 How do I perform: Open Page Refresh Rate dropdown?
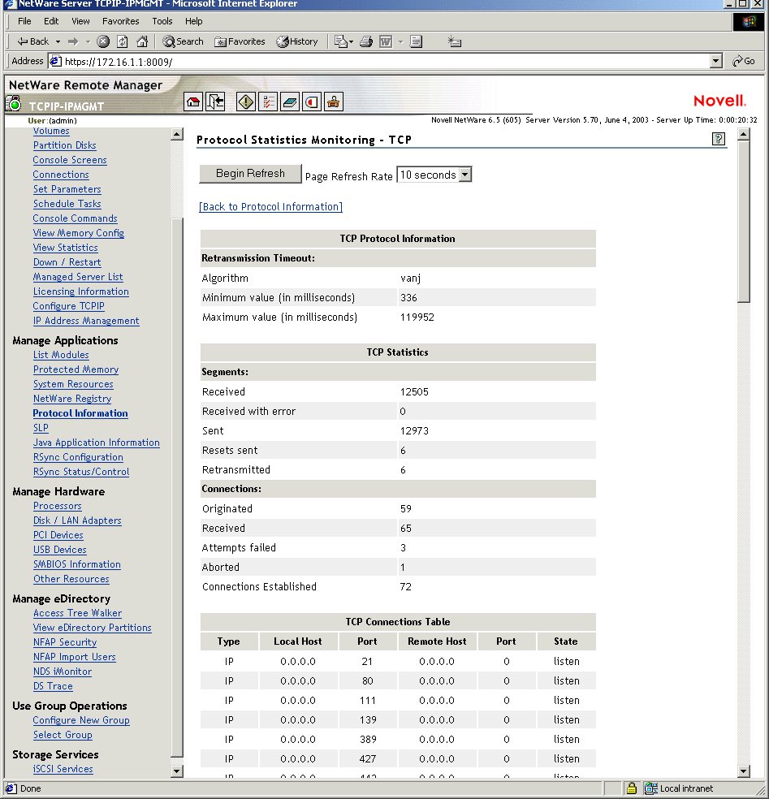point(464,175)
